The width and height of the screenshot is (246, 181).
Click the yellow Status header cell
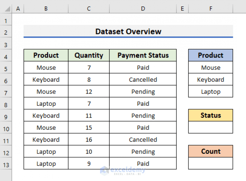[x=211, y=115]
